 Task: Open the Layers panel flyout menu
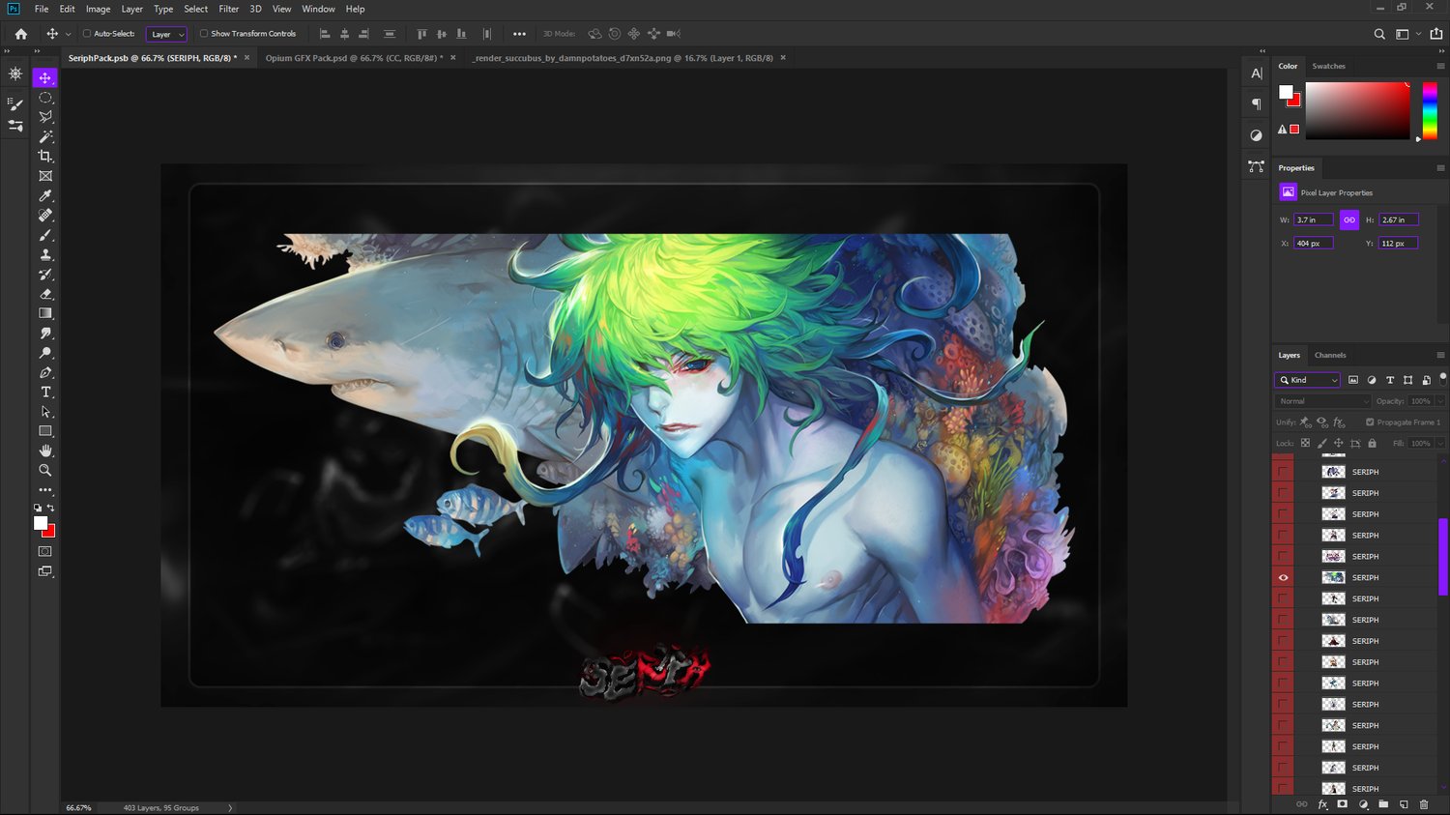1440,355
